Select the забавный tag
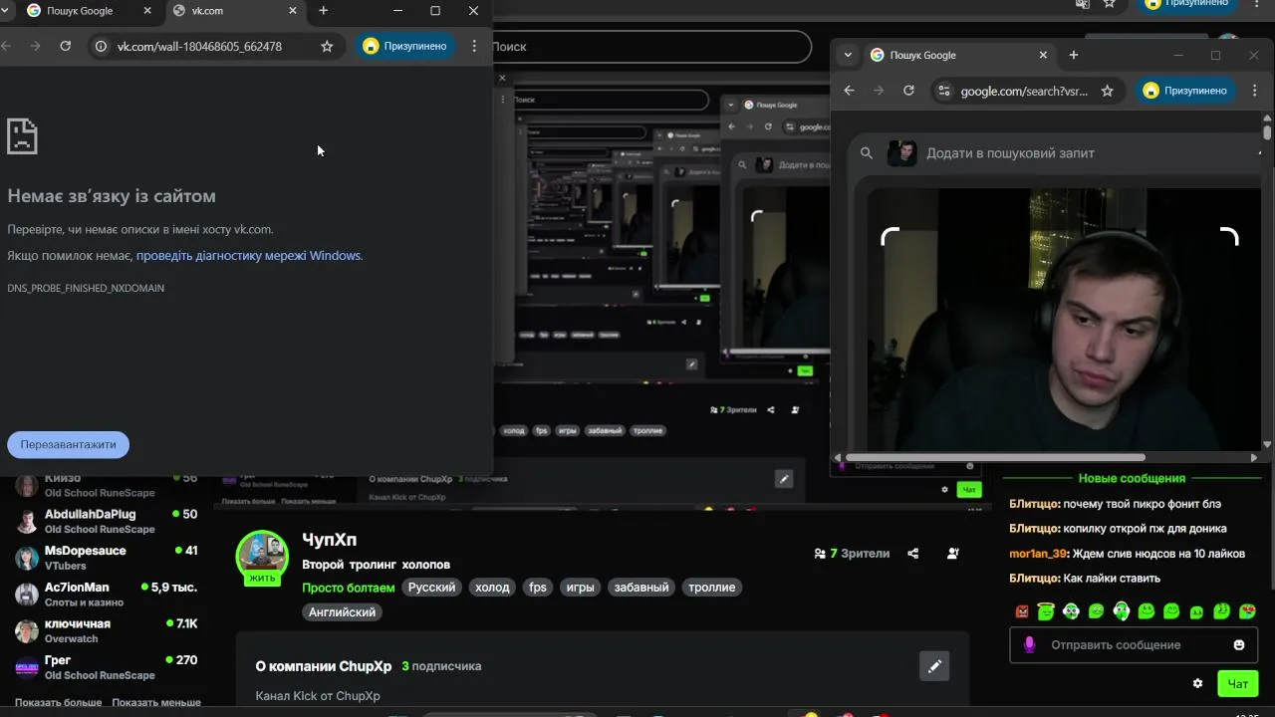Screen dimensions: 1275x717 tap(641, 588)
